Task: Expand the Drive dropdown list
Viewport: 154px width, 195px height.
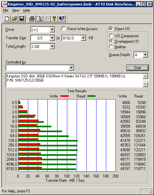Action: 52,29
